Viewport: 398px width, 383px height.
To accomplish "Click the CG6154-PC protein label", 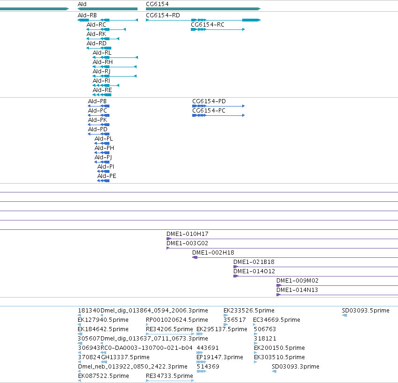I will (x=209, y=111).
